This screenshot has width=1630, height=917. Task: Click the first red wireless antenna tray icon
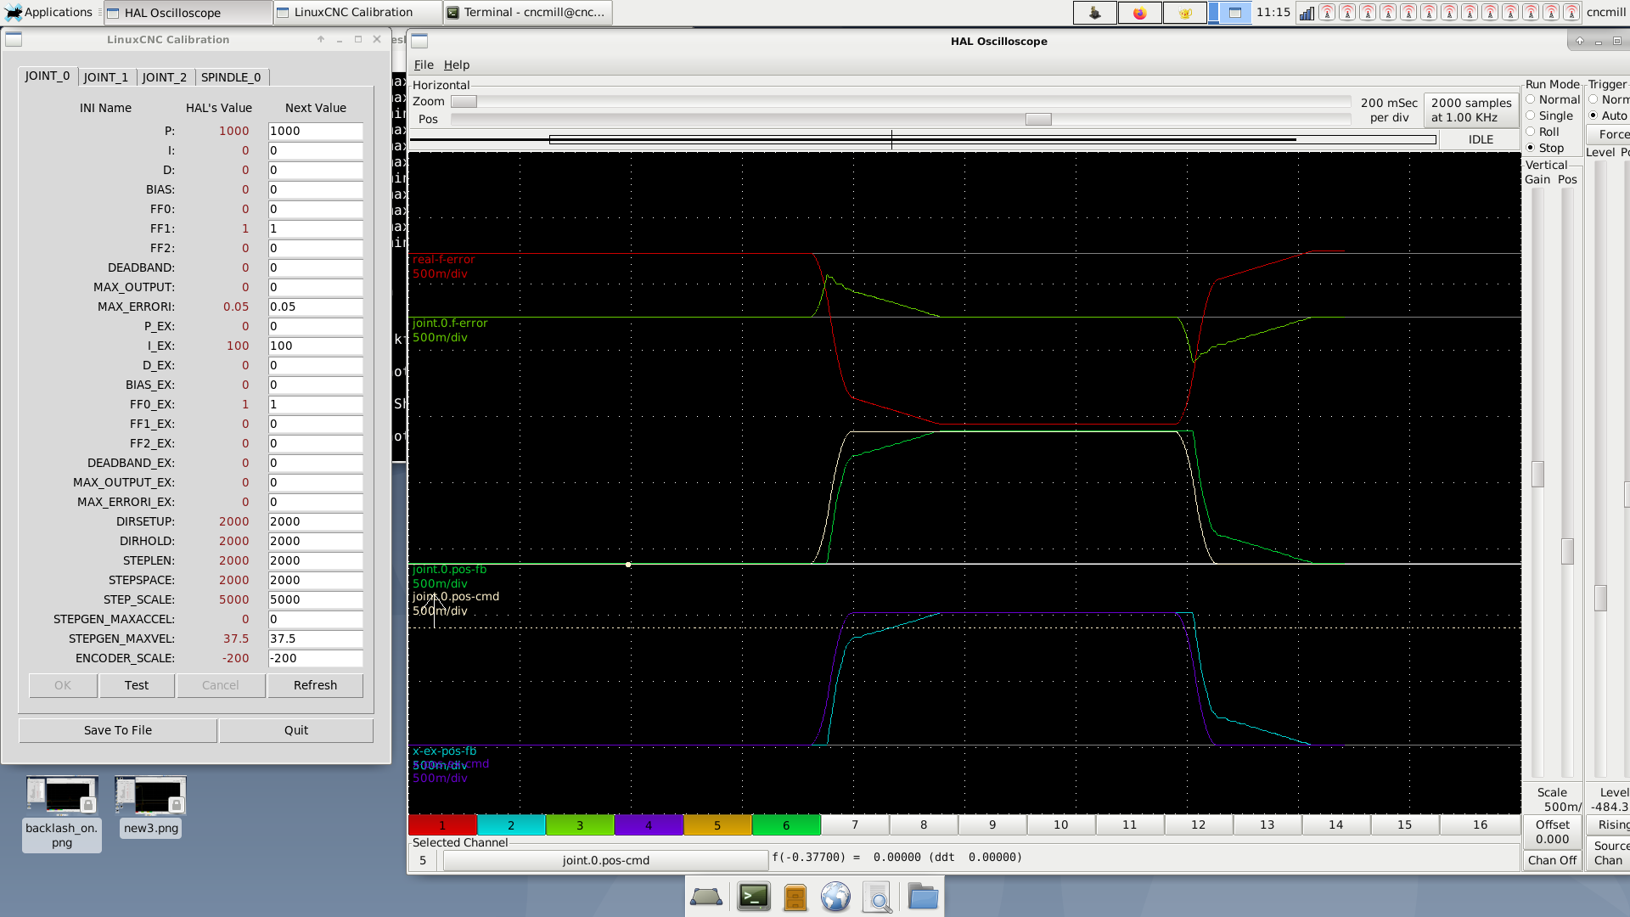point(1327,13)
